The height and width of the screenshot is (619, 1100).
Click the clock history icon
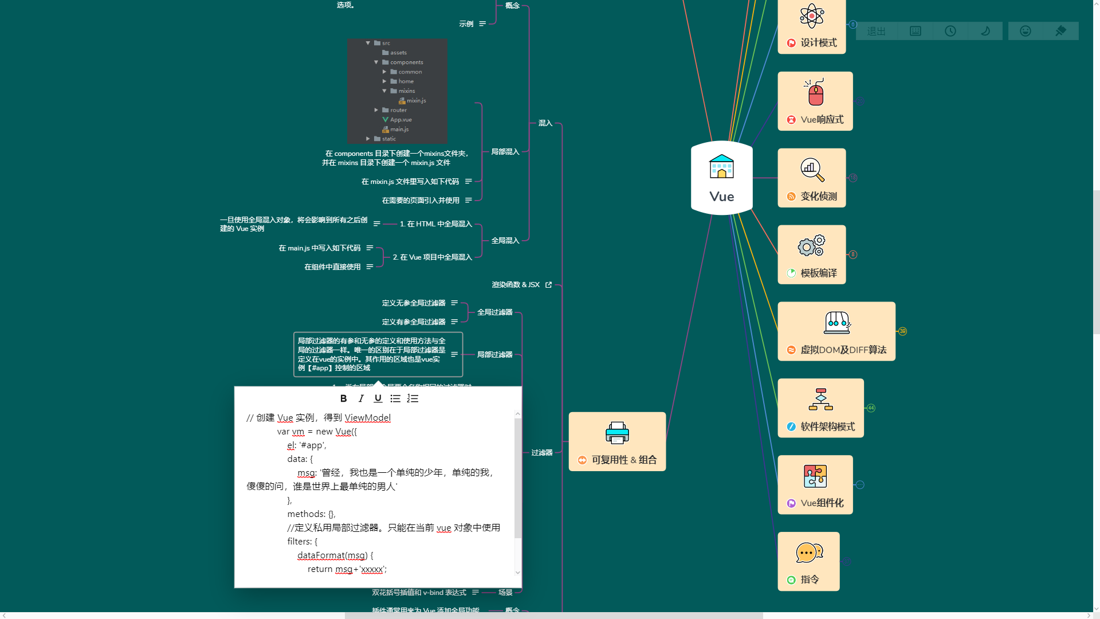point(950,32)
